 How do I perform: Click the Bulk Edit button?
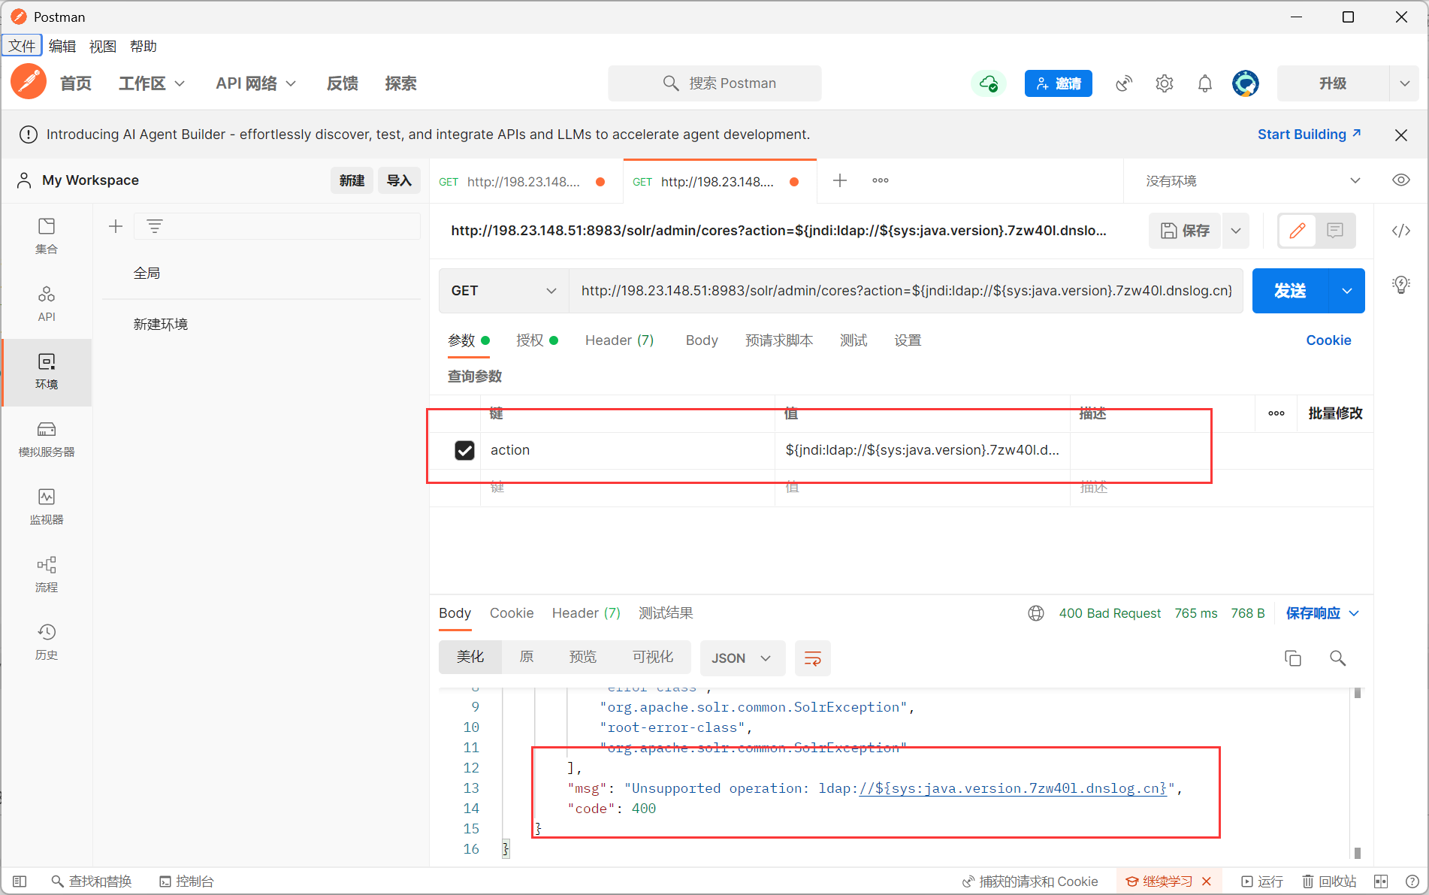pyautogui.click(x=1335, y=413)
